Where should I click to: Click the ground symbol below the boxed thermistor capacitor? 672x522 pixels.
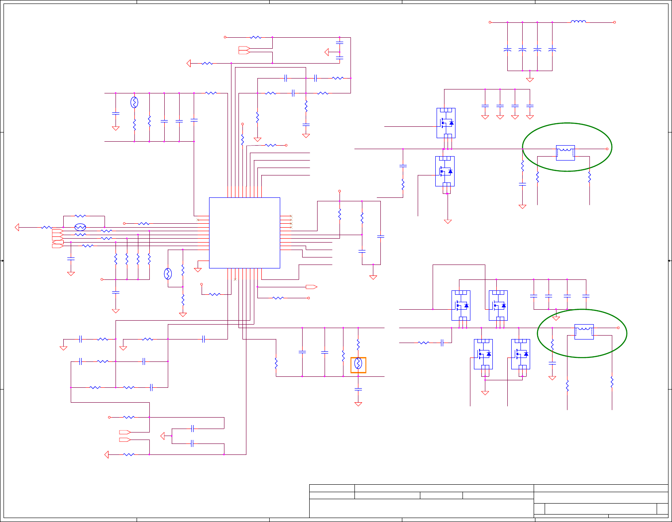coord(358,404)
